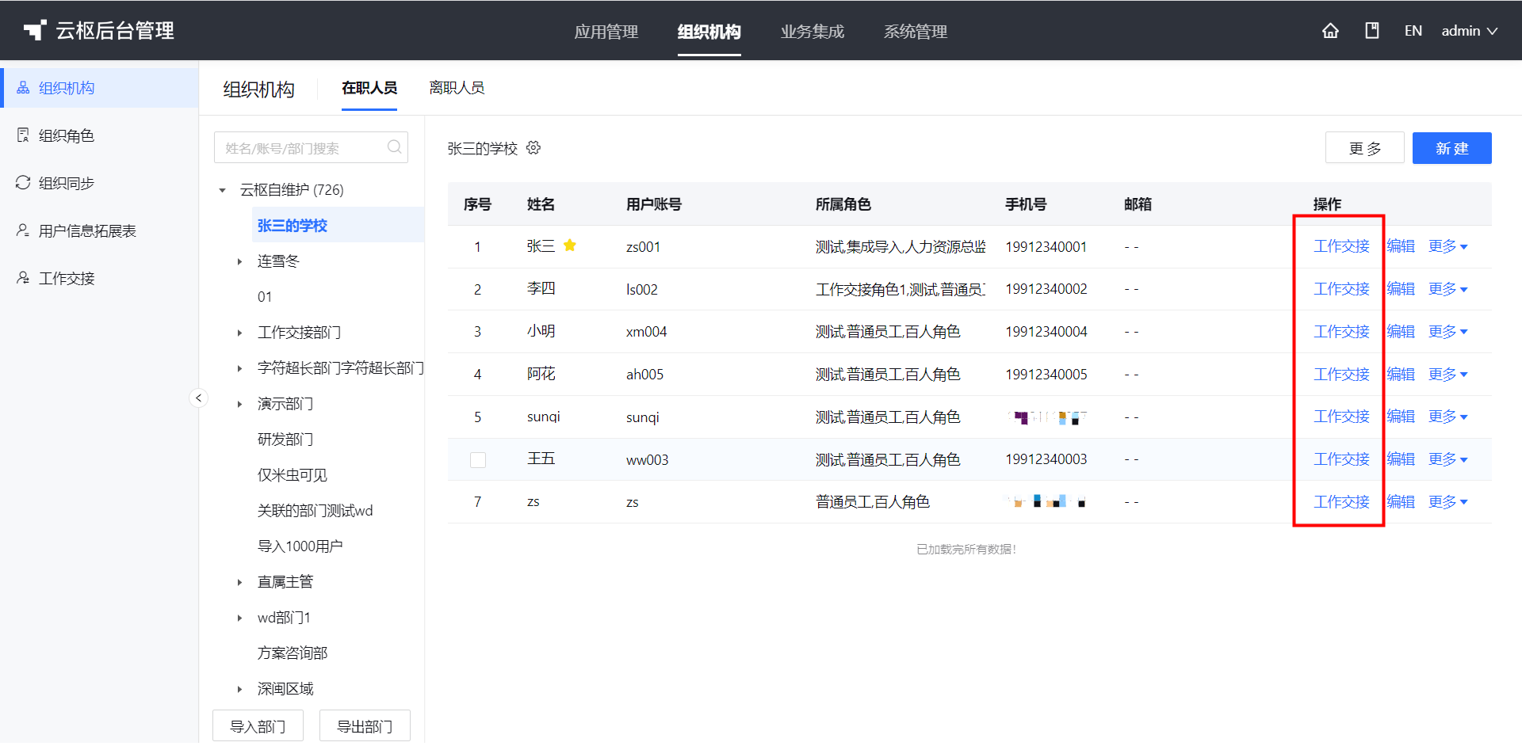Click 编辑 link in 李四 row
The width and height of the screenshot is (1522, 746).
click(1401, 289)
